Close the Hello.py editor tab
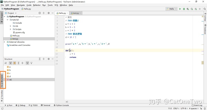Image resolution: width=207 pixels, height=110 pixels. (67, 13)
